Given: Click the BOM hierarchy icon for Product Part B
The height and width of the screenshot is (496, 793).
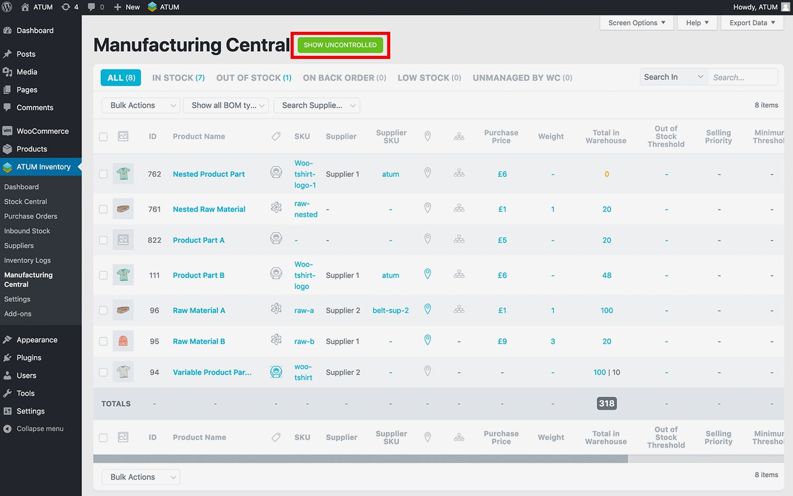Looking at the screenshot, I should point(459,274).
